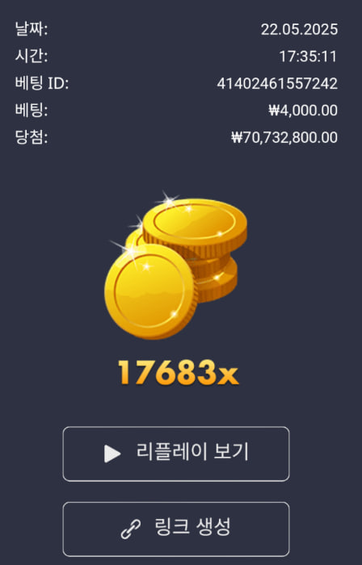
Task: Click the 날짜 date label
Action: 32,29
